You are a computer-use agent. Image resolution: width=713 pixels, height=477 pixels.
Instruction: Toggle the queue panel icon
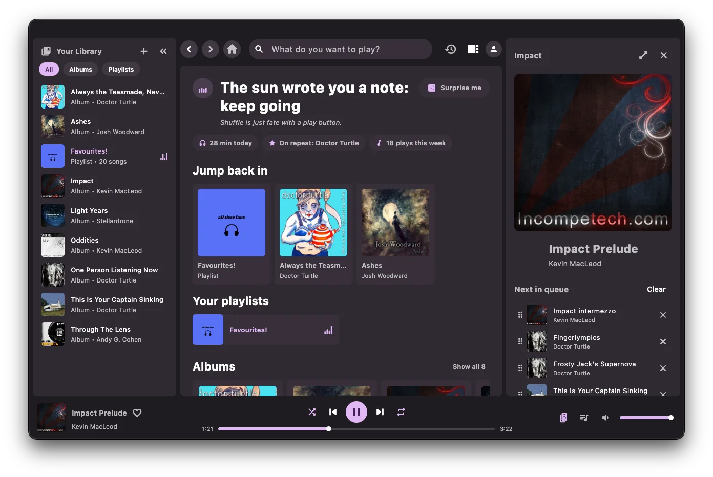tap(584, 418)
